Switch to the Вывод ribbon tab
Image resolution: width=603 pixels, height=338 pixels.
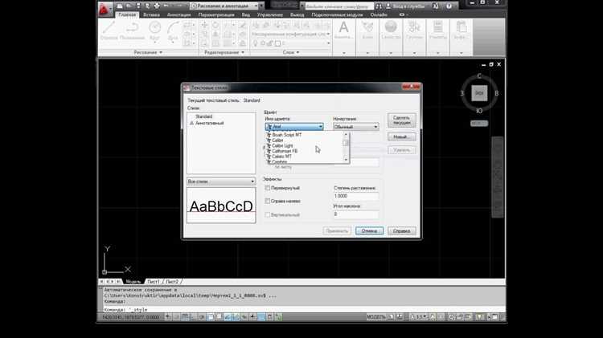tap(297, 14)
